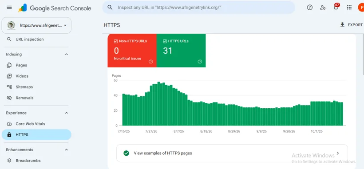Click the Breadcrumbs layers icon
Screen dimensions: 364x169
coord(9,161)
